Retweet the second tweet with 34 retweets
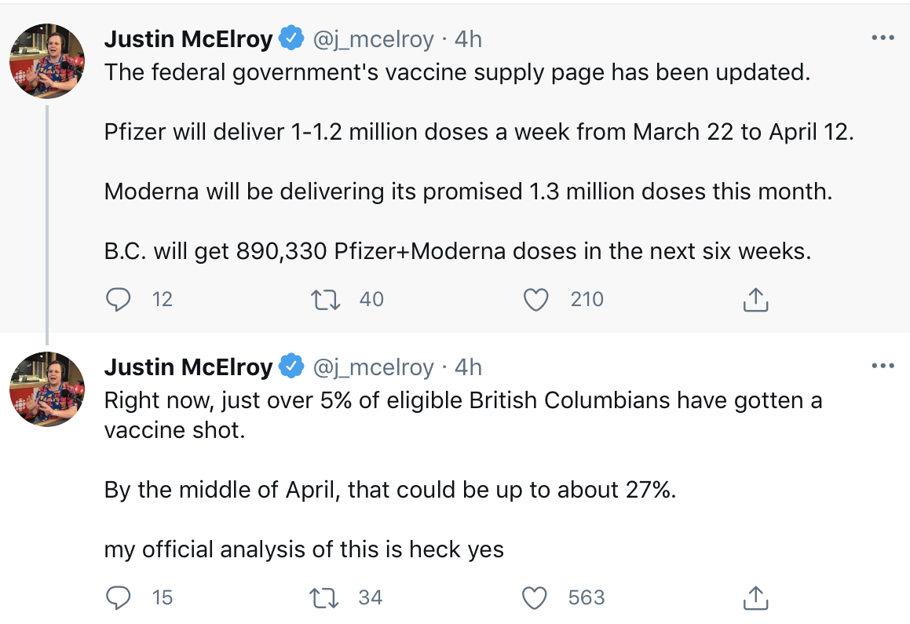Screen dimensions: 910x624 click(325, 598)
